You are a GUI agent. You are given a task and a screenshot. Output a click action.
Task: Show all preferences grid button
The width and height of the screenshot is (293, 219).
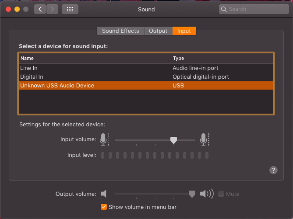[70, 9]
